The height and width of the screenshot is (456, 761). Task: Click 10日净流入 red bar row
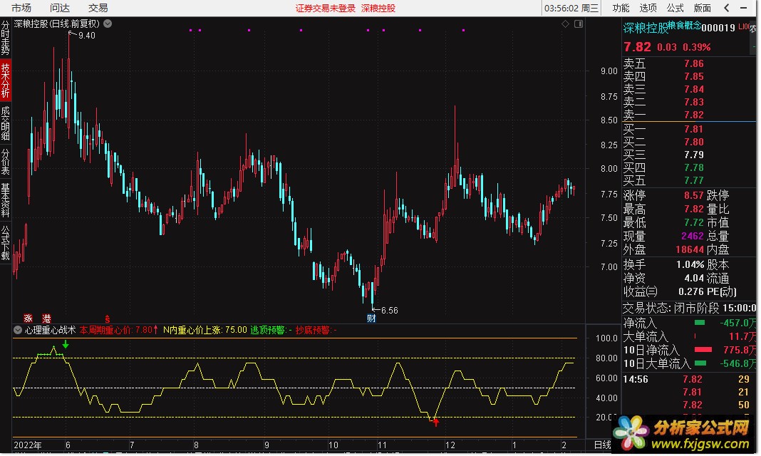[x=689, y=351]
